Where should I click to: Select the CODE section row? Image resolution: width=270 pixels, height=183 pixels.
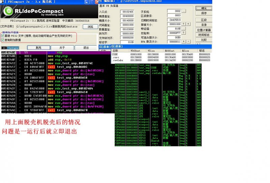[x=161, y=54]
